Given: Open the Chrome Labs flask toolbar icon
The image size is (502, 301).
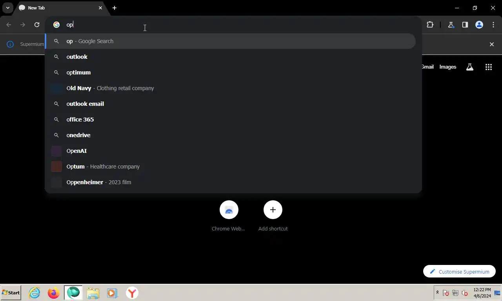Looking at the screenshot, I should point(451,25).
